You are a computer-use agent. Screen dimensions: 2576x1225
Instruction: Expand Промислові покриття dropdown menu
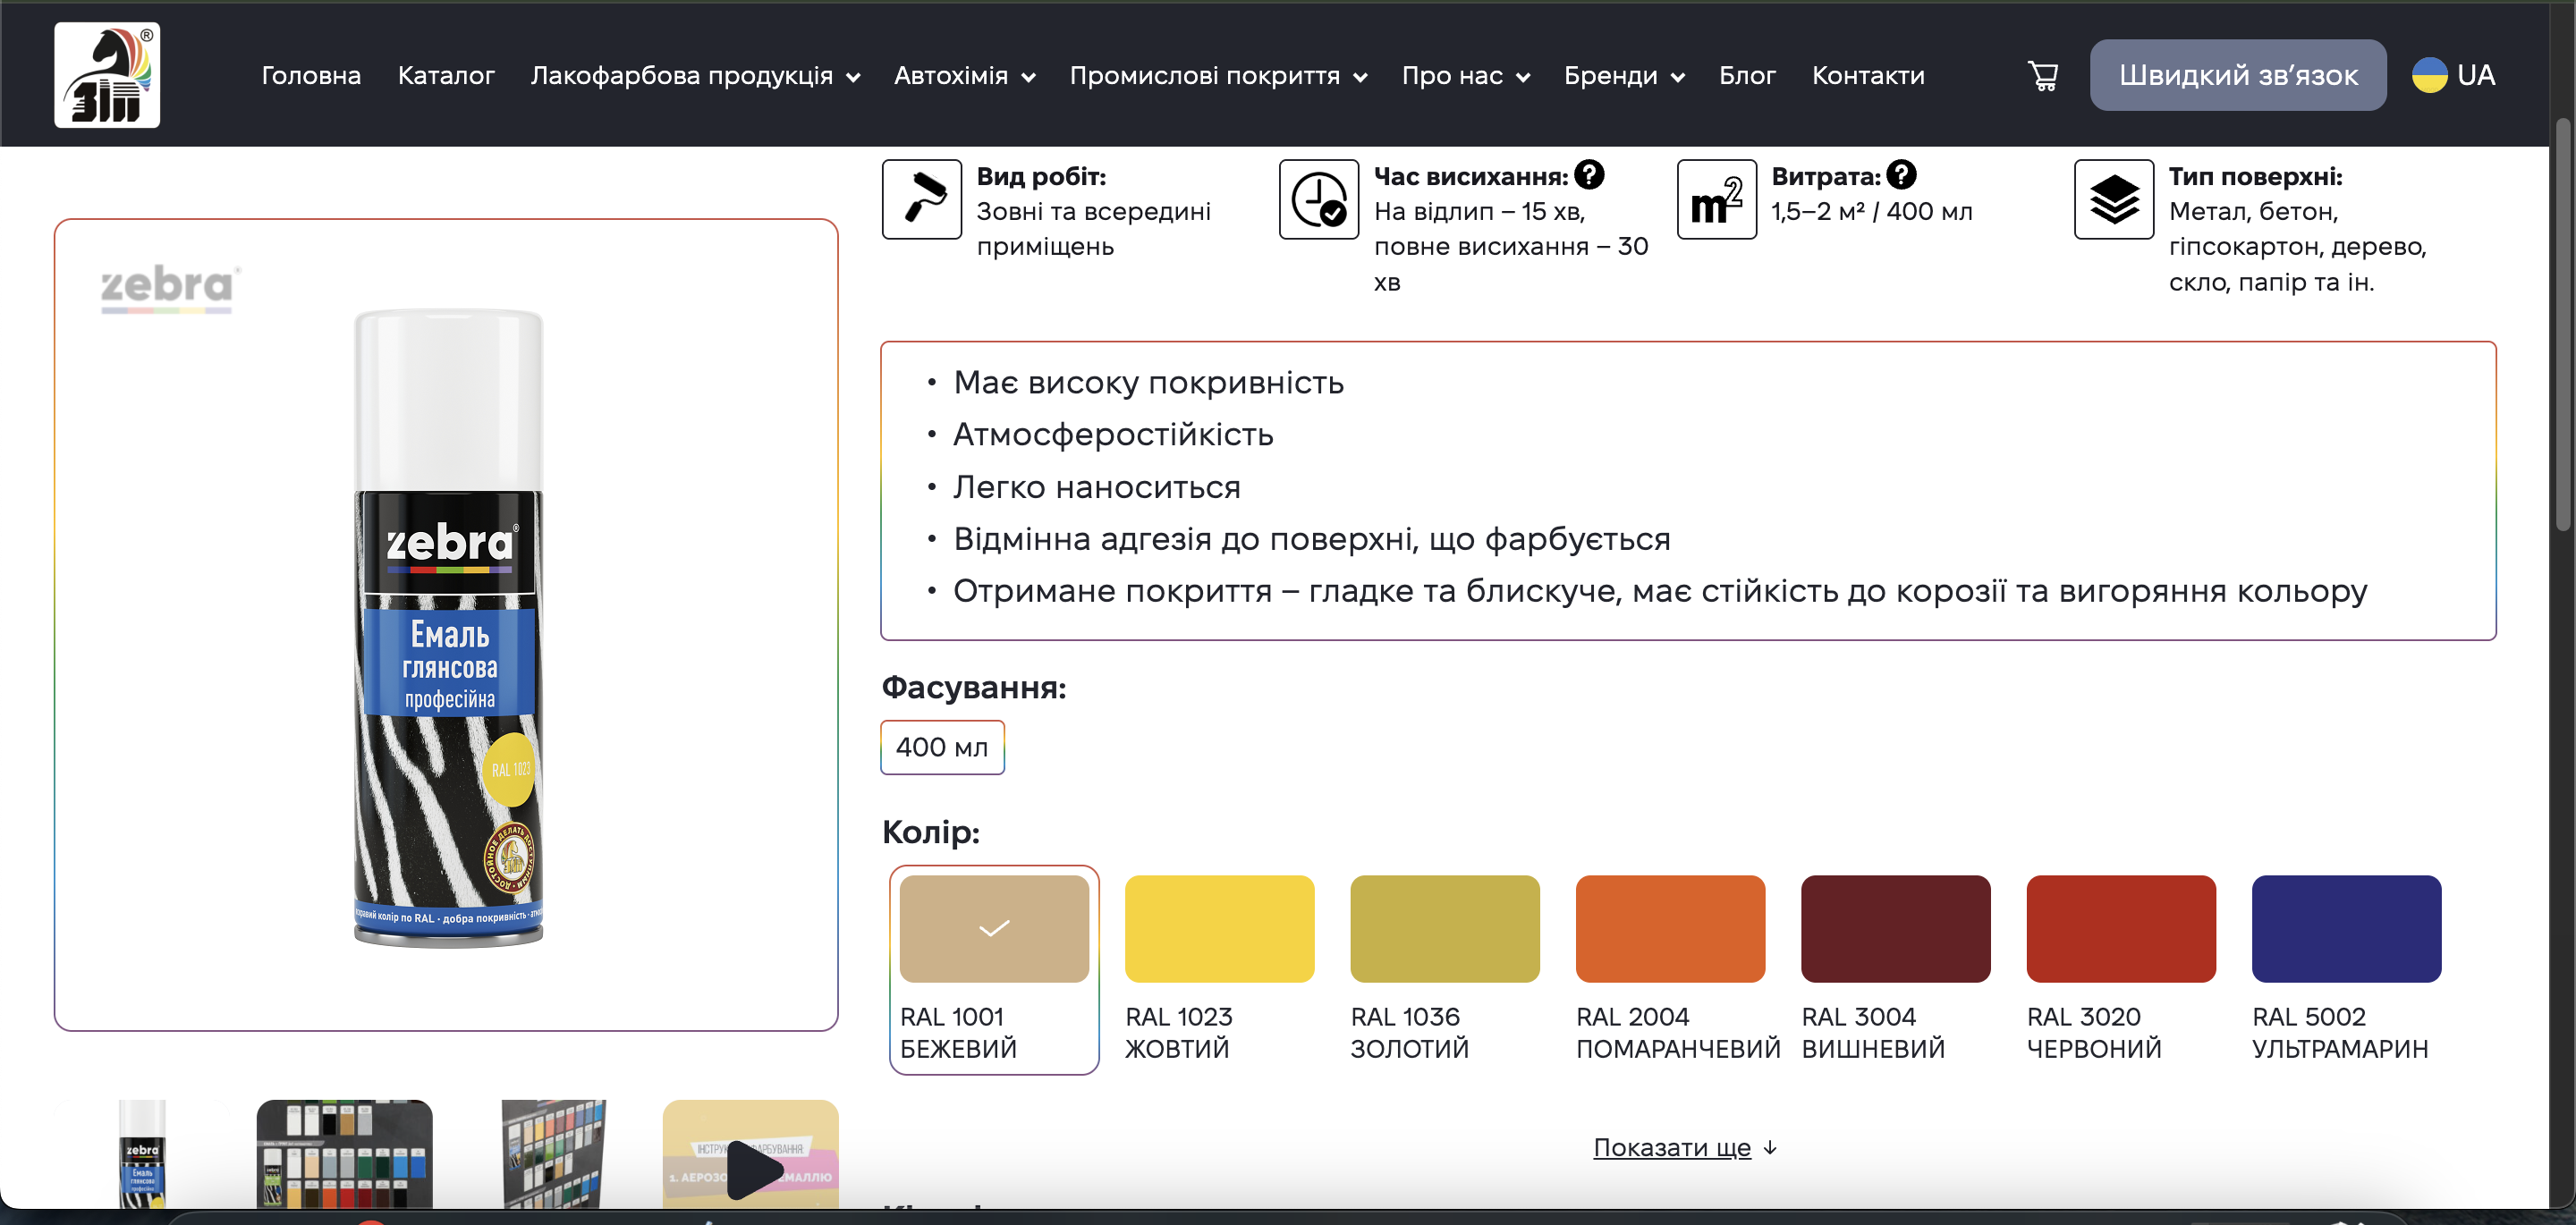(x=1218, y=75)
